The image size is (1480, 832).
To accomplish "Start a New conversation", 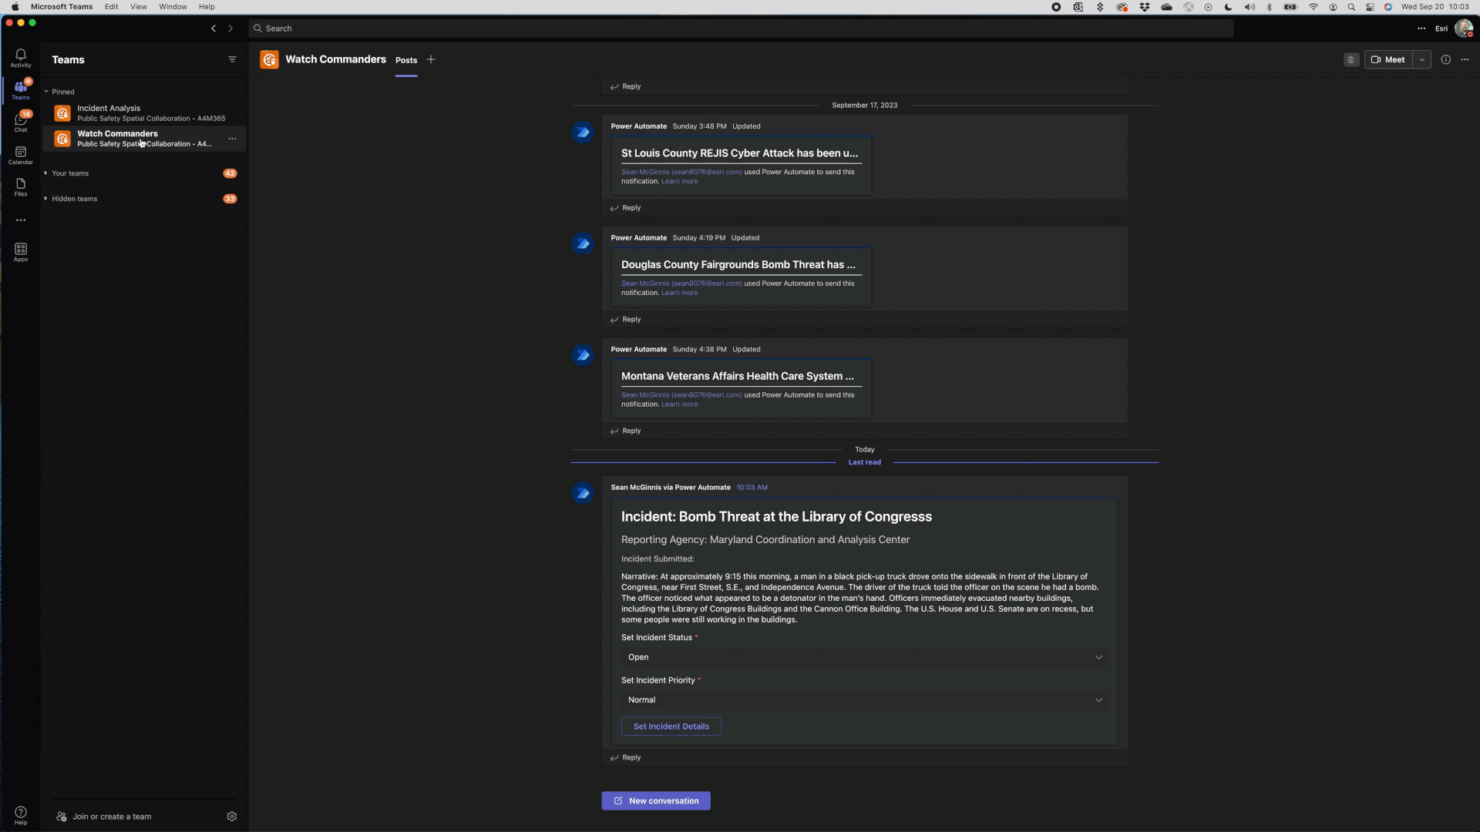I will click(x=656, y=801).
